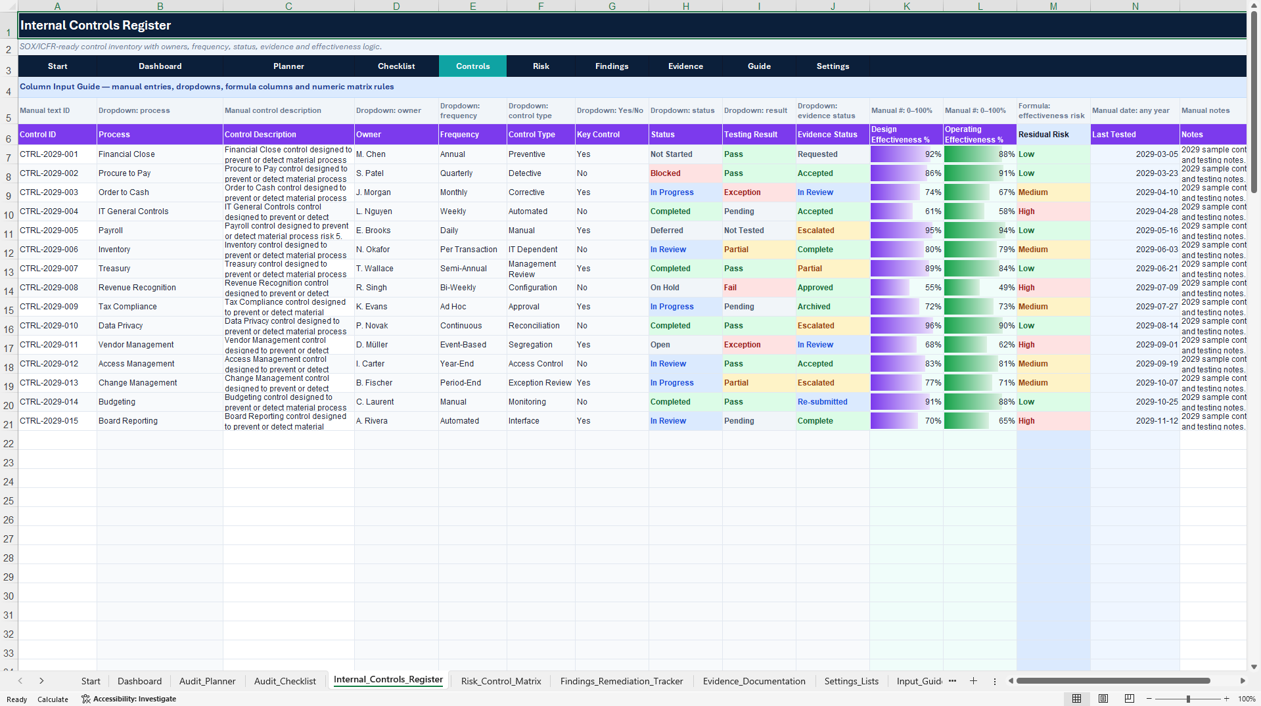The image size is (1261, 706).
Task: Select Status cell 'Blocked' for CTRL-2029-002
Action: tap(685, 173)
